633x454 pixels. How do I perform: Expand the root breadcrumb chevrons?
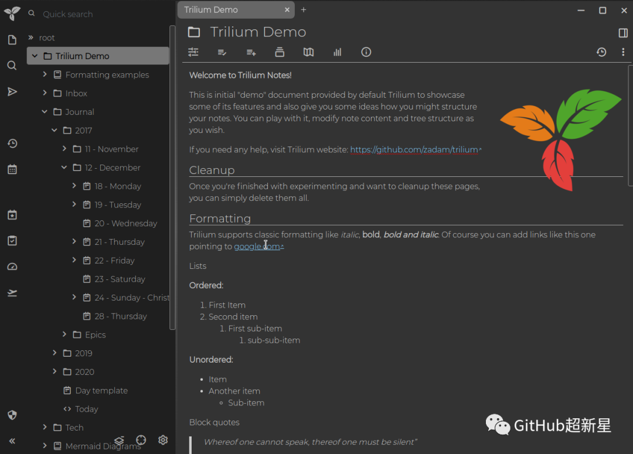[x=30, y=37]
